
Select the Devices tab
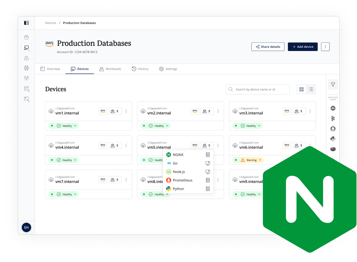pyautogui.click(x=80, y=69)
